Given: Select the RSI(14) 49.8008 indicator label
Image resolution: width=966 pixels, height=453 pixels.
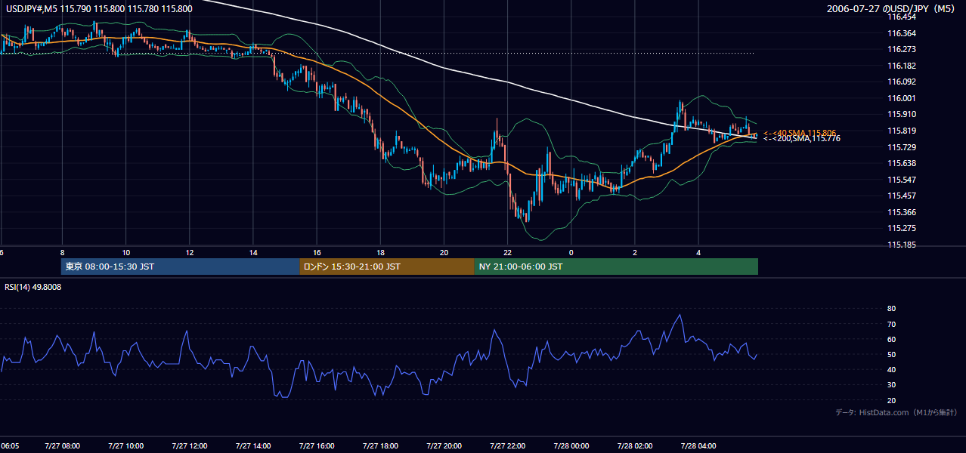Looking at the screenshot, I should pyautogui.click(x=33, y=287).
